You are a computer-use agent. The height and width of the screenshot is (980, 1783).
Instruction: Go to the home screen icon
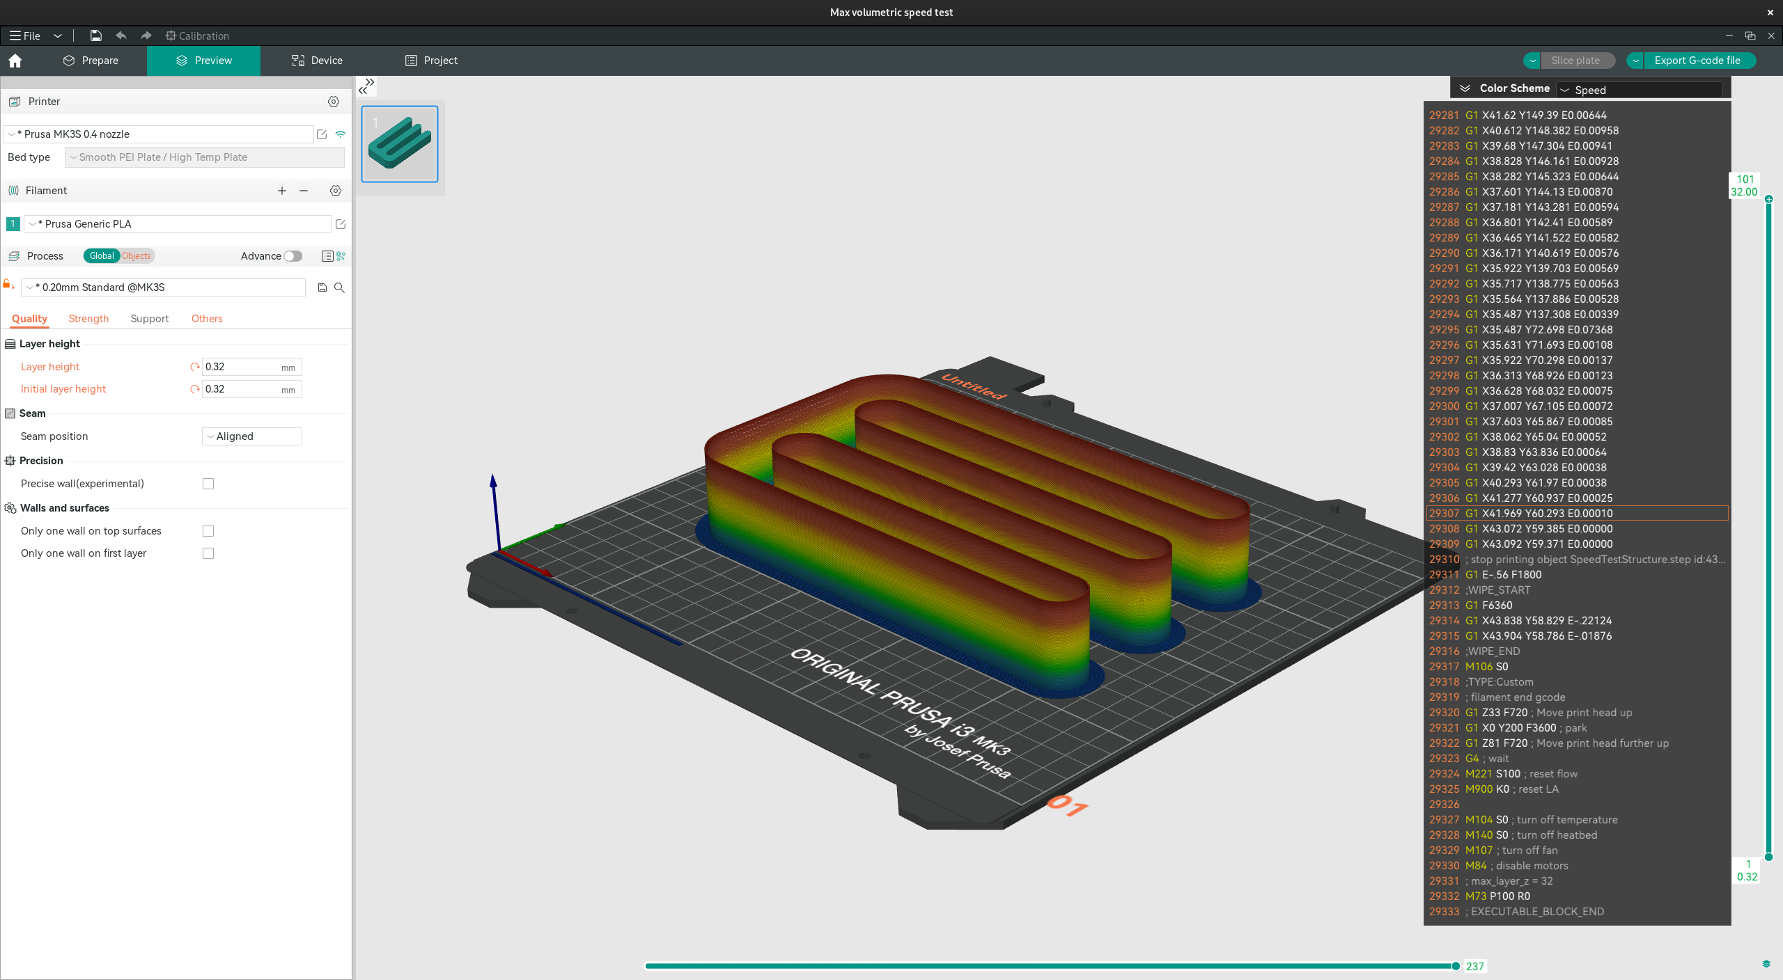[x=15, y=61]
